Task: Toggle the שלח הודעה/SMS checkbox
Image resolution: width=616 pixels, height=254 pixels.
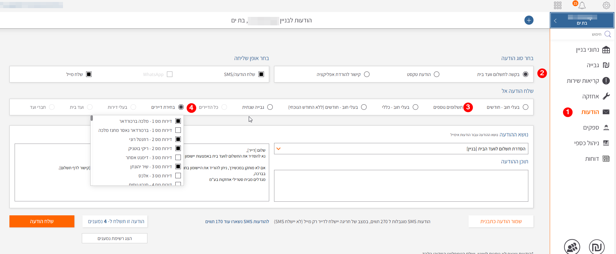Action: pyautogui.click(x=261, y=74)
